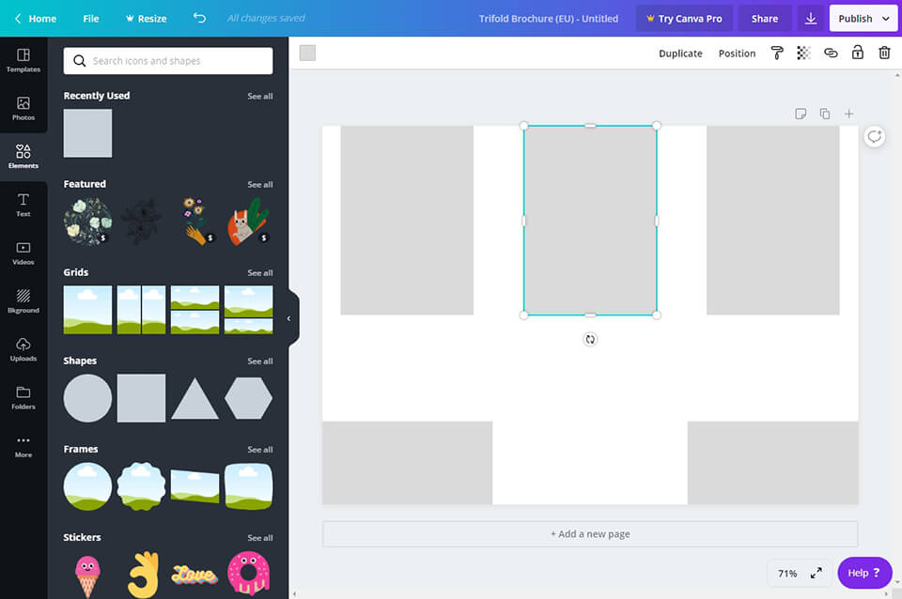Viewport: 902px width, 599px height.
Task: Open the File menu
Action: (x=90, y=18)
